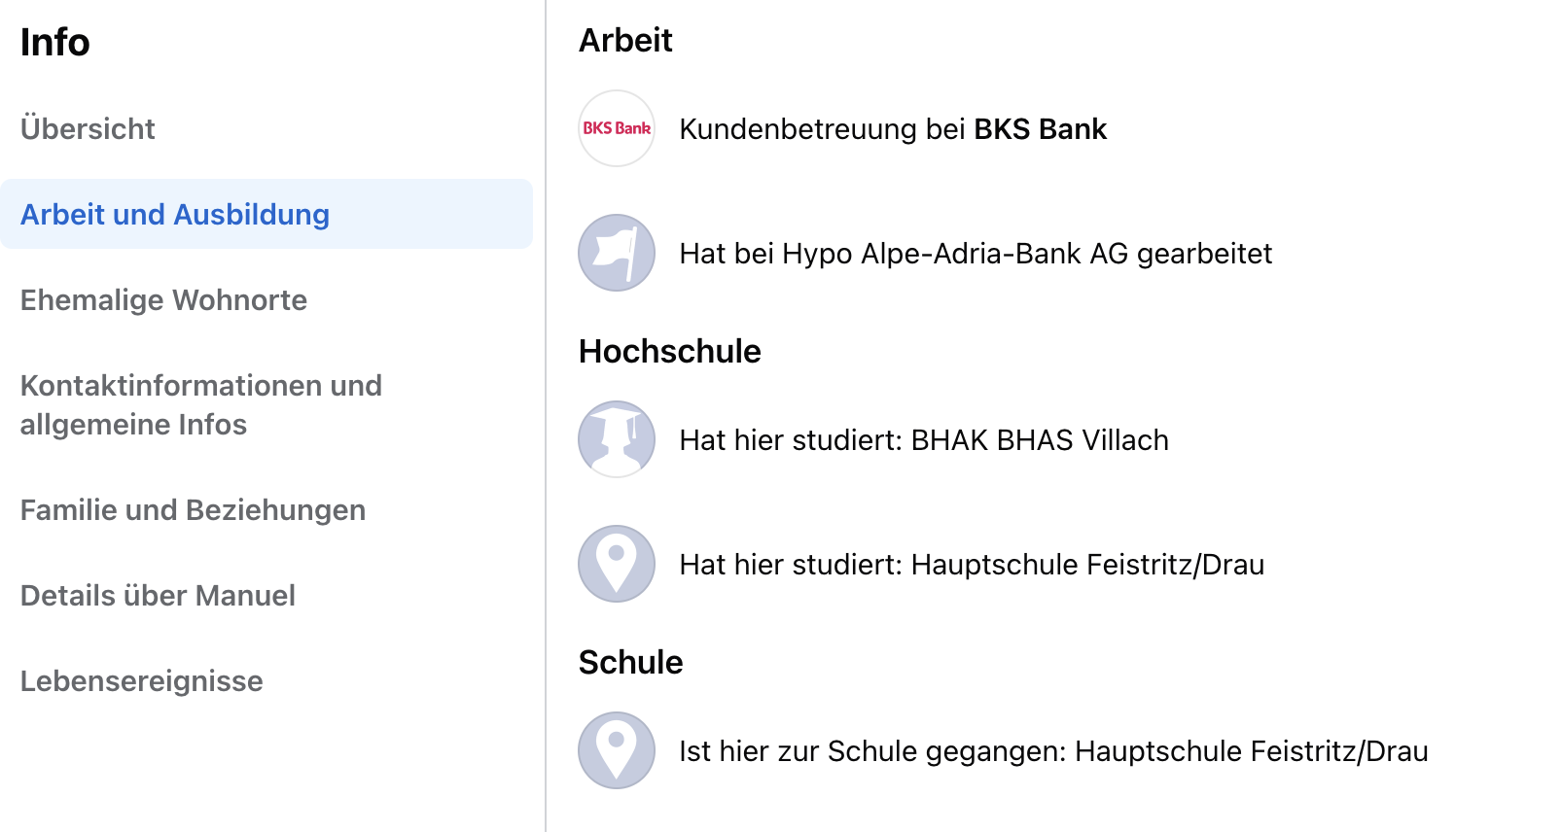
Task: Click the Hypo Alpe-Adria-Bank AG work entry
Action: tap(976, 254)
